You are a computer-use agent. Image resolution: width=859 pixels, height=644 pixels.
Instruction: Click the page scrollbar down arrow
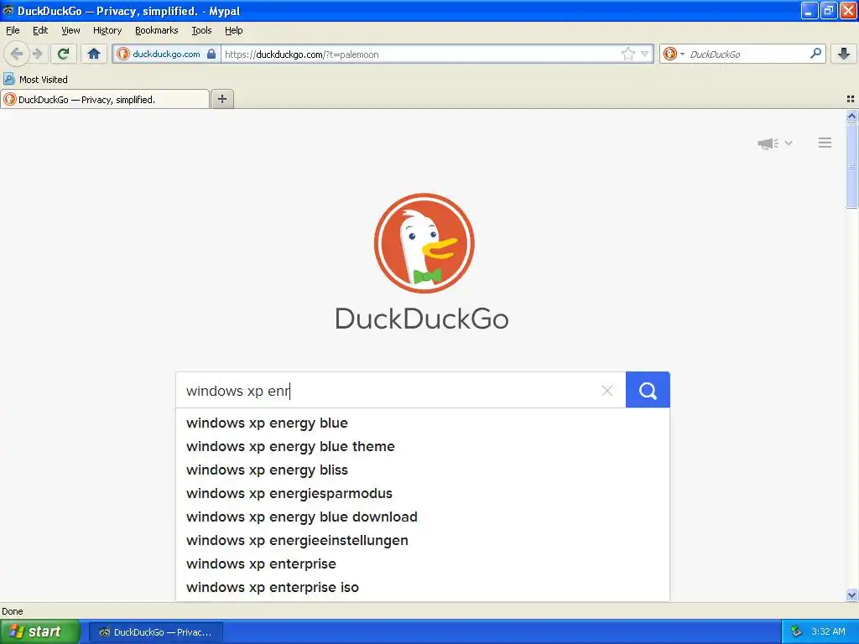[851, 595]
